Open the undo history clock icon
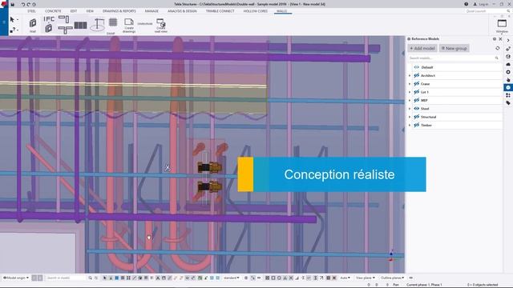The image size is (513, 288). pyautogui.click(x=34, y=5)
